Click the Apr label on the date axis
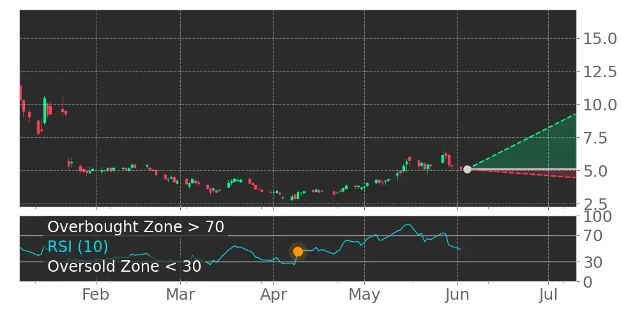621x310 pixels. point(273,295)
